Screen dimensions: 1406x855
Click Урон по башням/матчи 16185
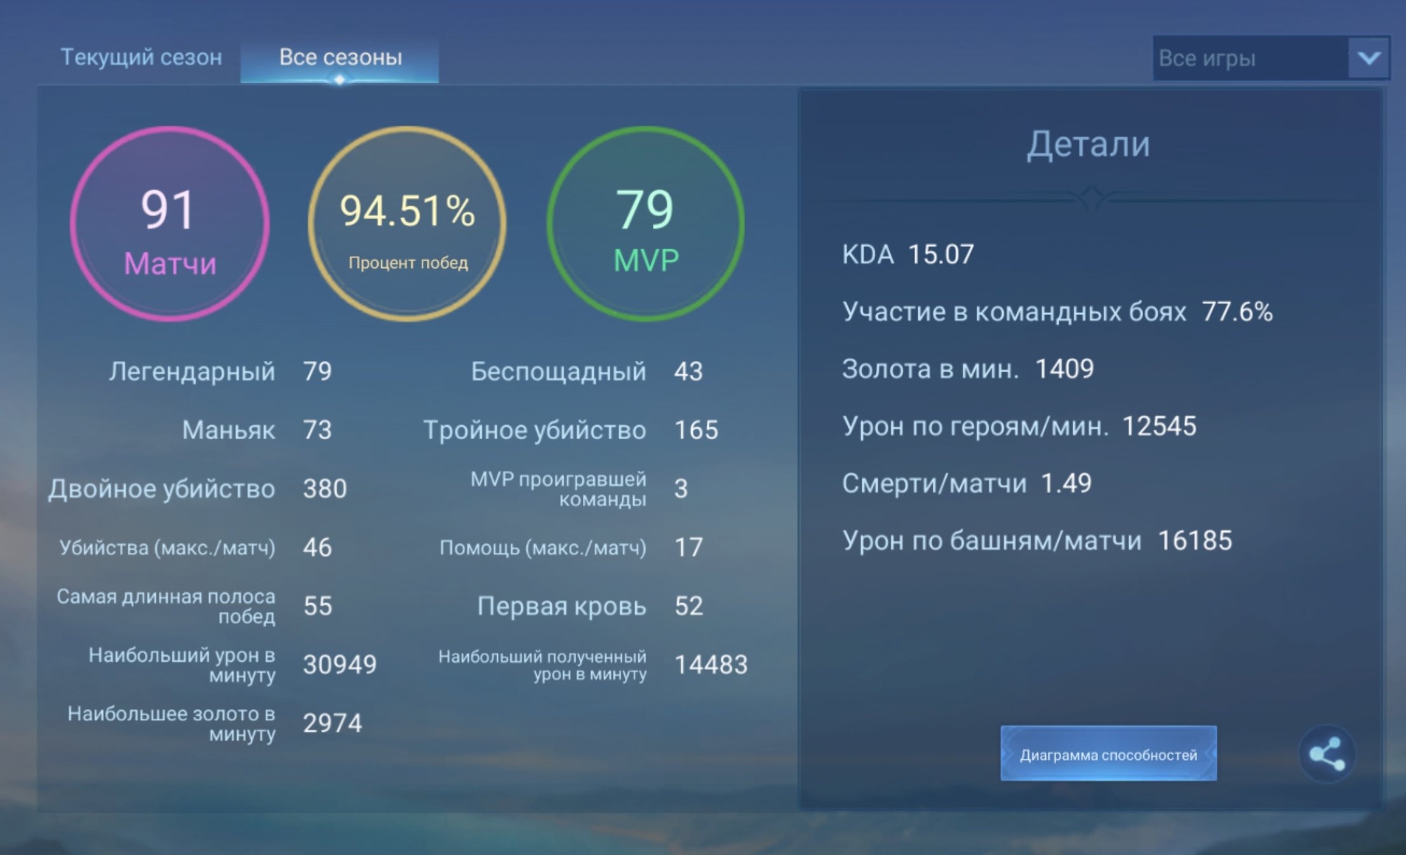1037,541
